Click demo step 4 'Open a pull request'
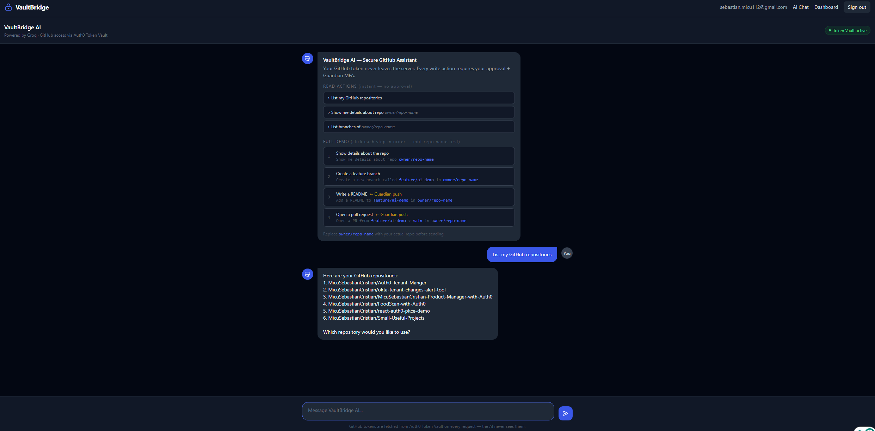This screenshot has height=431, width=875. click(418, 217)
